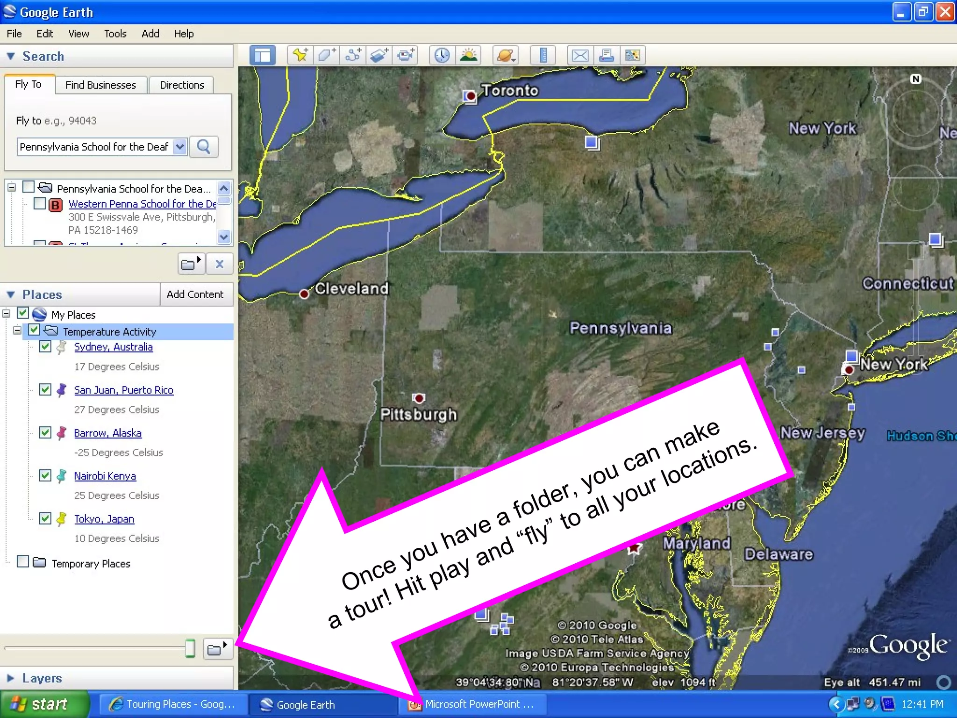957x718 pixels.
Task: Click the North indicator on compass
Action: point(915,79)
